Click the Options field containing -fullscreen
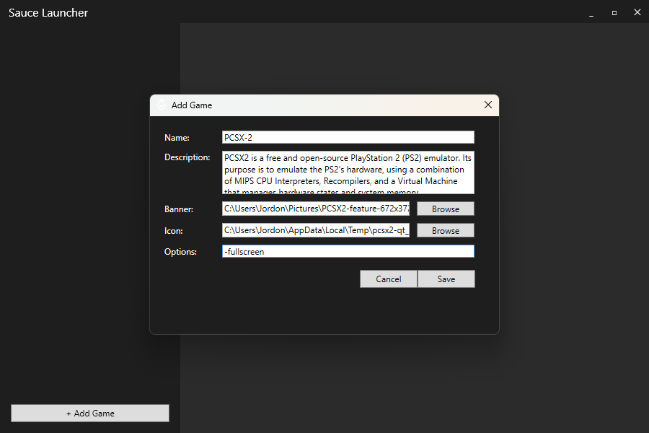 348,251
